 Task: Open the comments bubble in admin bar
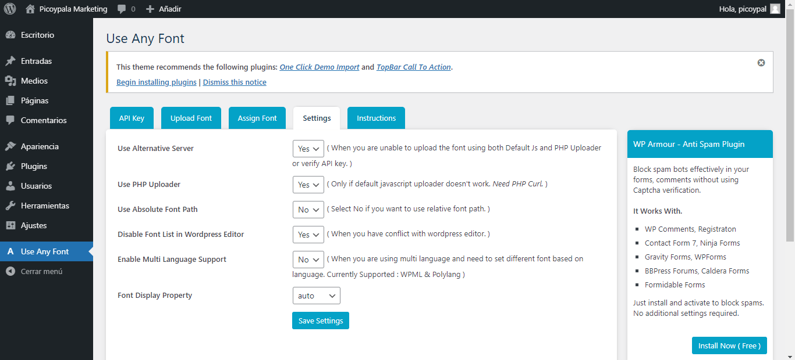click(122, 9)
